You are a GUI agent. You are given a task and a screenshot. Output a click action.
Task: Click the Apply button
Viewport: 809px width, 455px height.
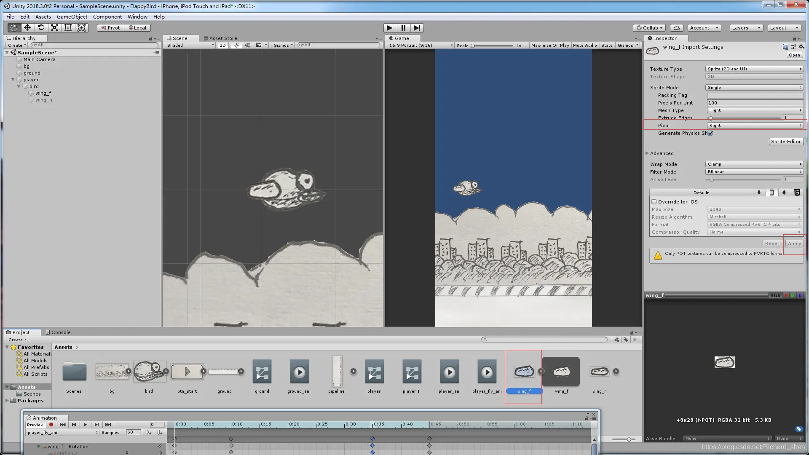794,244
